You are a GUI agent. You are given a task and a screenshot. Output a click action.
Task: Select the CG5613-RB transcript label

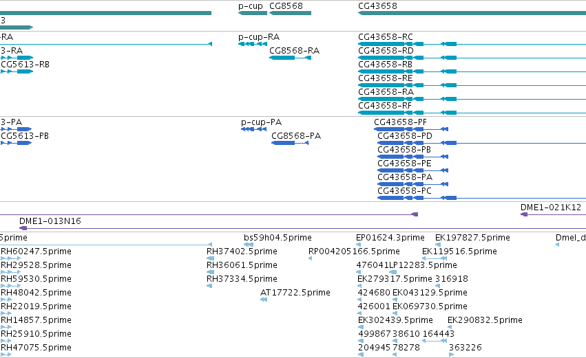(25, 65)
